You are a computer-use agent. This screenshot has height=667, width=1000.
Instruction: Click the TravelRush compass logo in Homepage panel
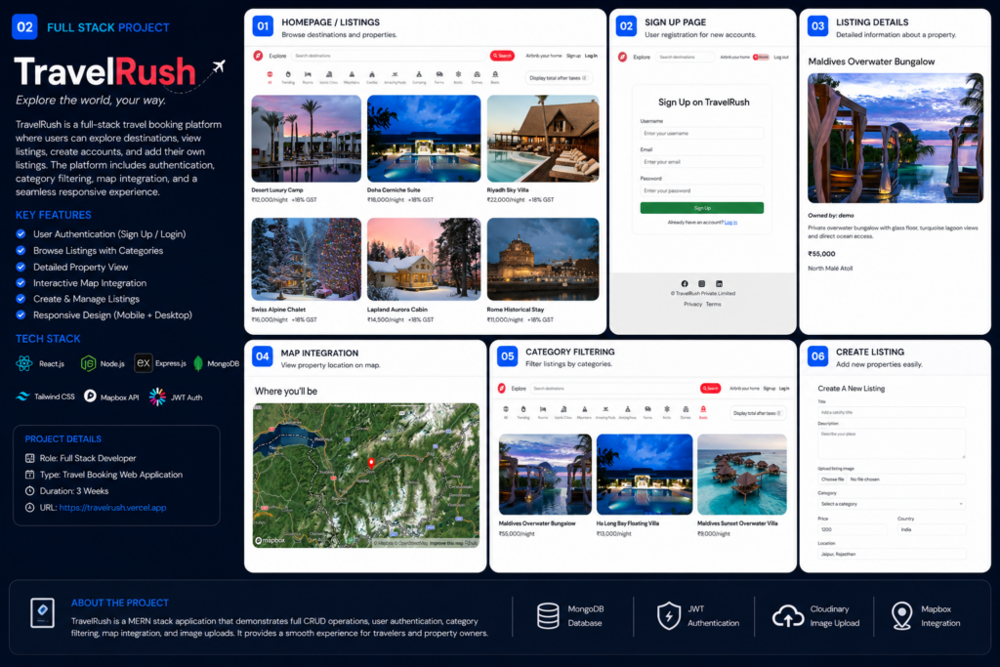258,56
